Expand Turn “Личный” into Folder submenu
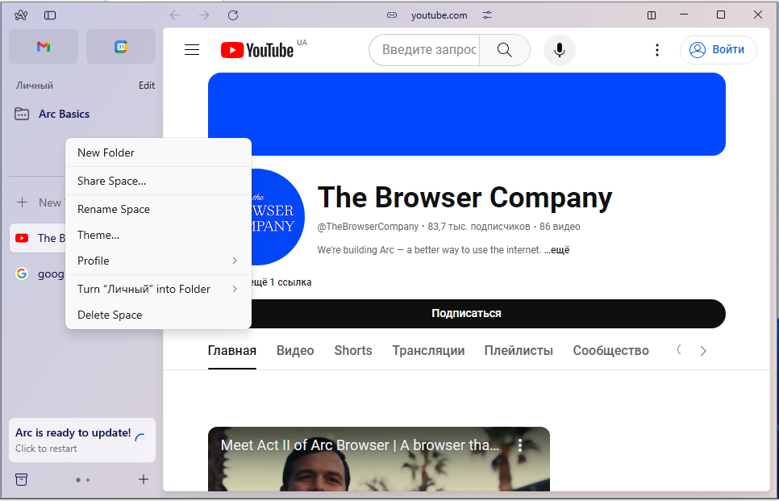This screenshot has height=501, width=779. 158,290
